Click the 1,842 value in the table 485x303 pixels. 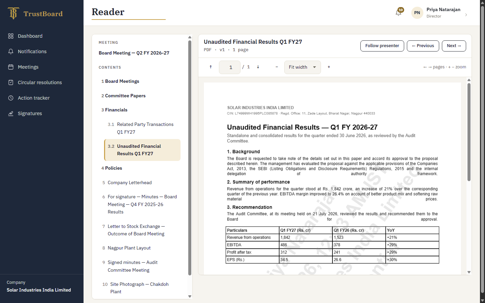coord(285,237)
